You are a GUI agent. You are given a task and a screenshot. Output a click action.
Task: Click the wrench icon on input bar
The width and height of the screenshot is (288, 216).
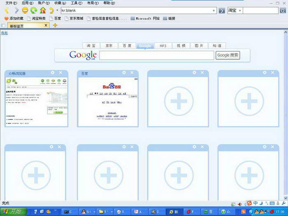[283, 203]
